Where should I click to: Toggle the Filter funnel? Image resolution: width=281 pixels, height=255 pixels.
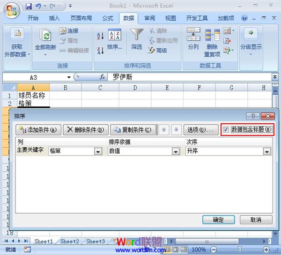point(137,34)
